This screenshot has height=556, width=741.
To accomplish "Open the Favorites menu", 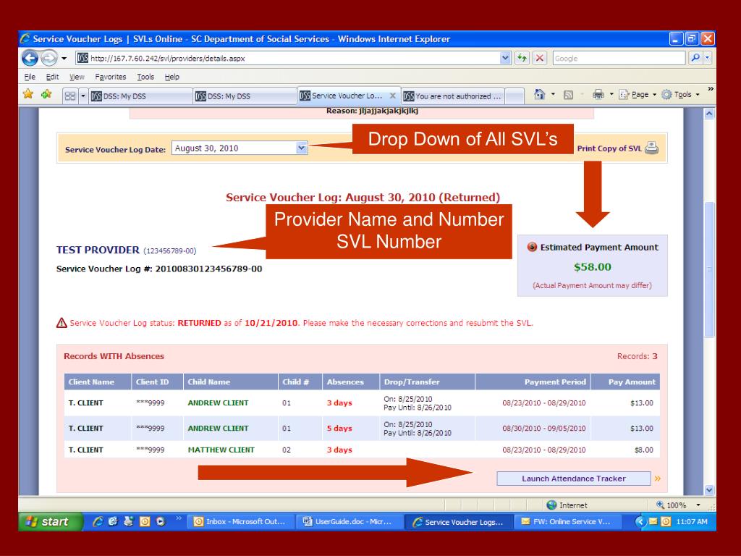I will coord(111,77).
